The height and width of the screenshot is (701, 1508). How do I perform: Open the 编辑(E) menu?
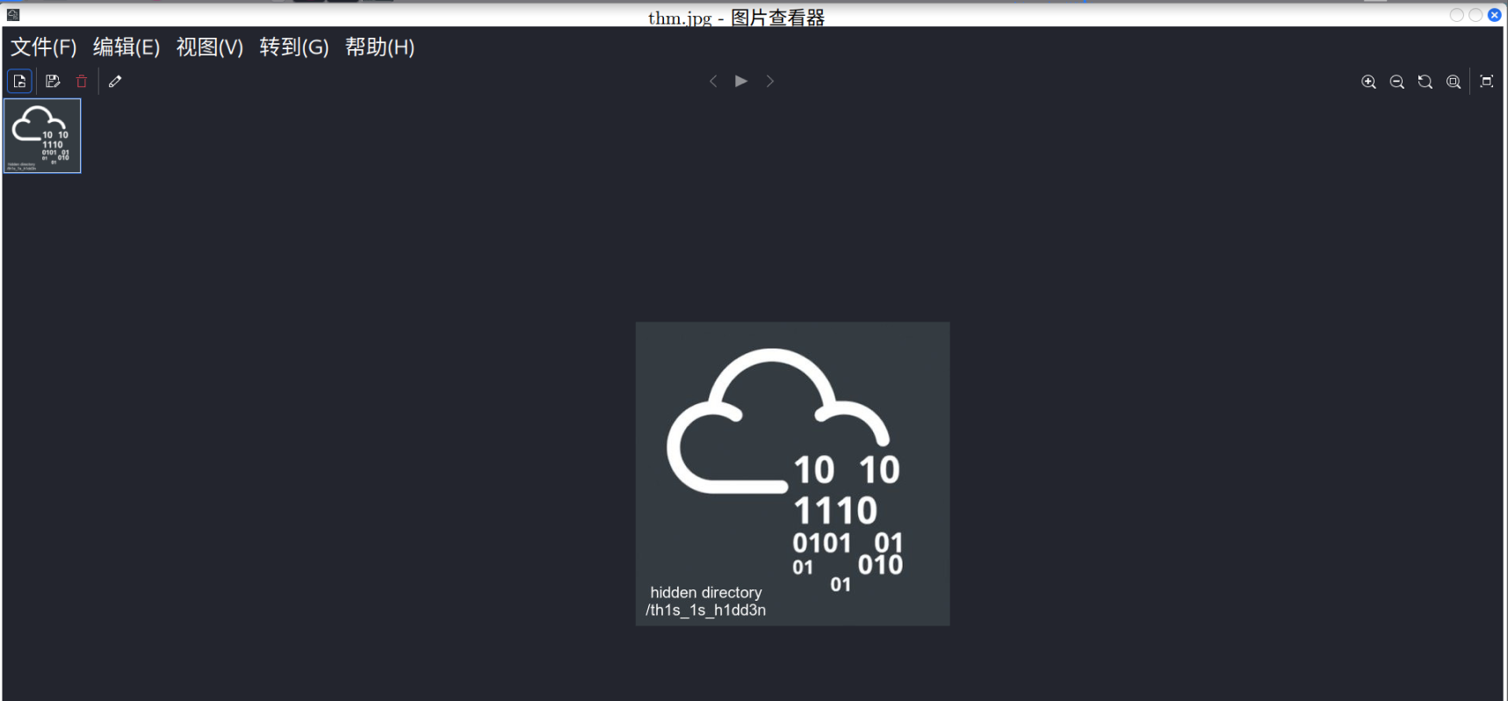pyautogui.click(x=126, y=47)
